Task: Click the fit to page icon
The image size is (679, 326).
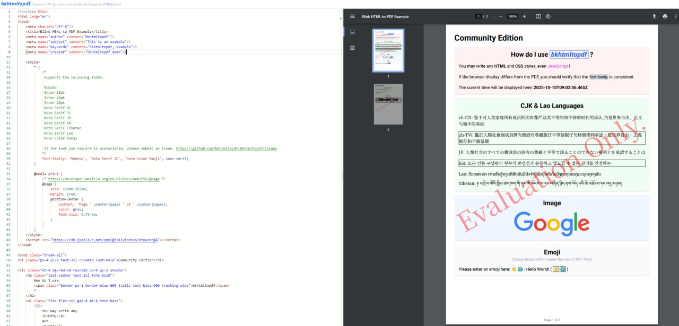Action: click(x=538, y=16)
